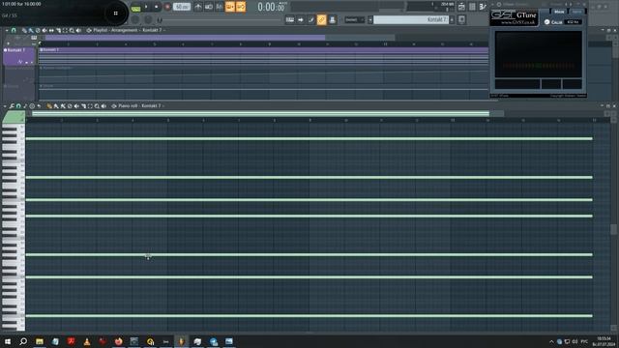Click the song position slider

pyautogui.click(x=220, y=19)
